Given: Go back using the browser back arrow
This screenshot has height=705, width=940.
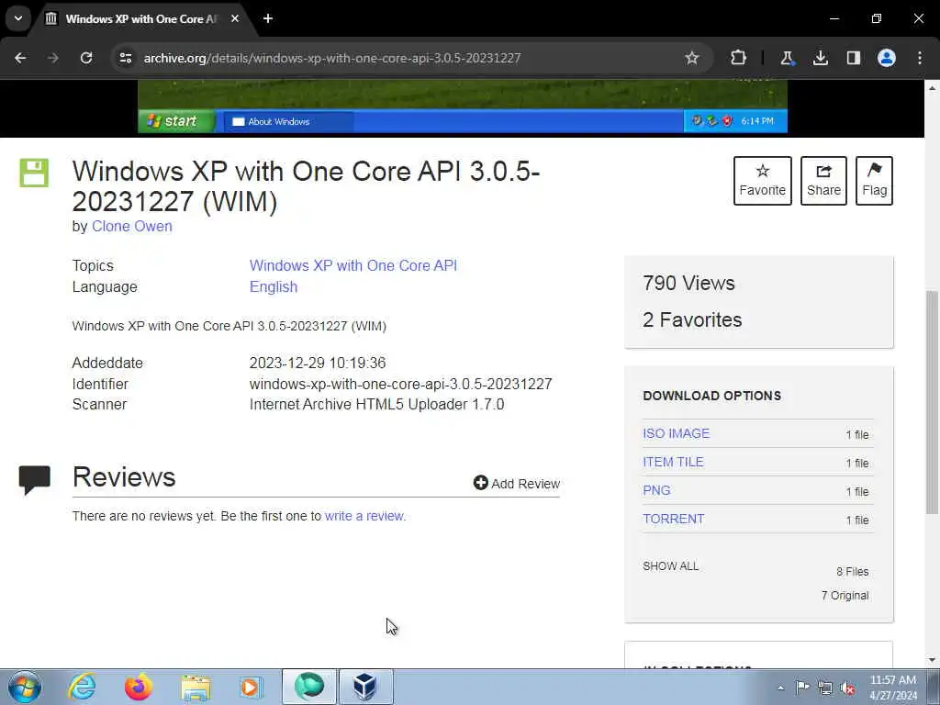Looking at the screenshot, I should 20,58.
